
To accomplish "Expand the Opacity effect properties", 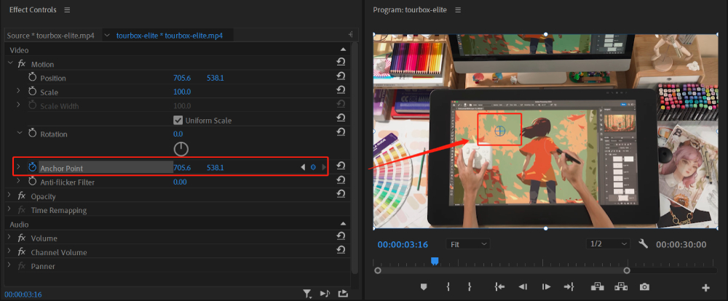I will [x=9, y=196].
